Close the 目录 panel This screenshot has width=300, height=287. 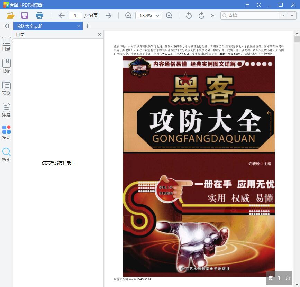tap(100, 35)
